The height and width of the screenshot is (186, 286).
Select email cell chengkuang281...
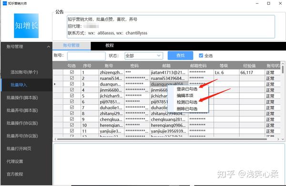pyautogui.click(x=169, y=119)
